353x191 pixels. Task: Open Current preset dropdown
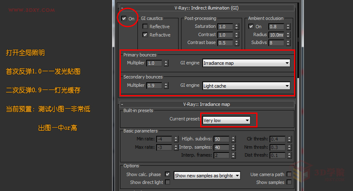[x=226, y=120]
